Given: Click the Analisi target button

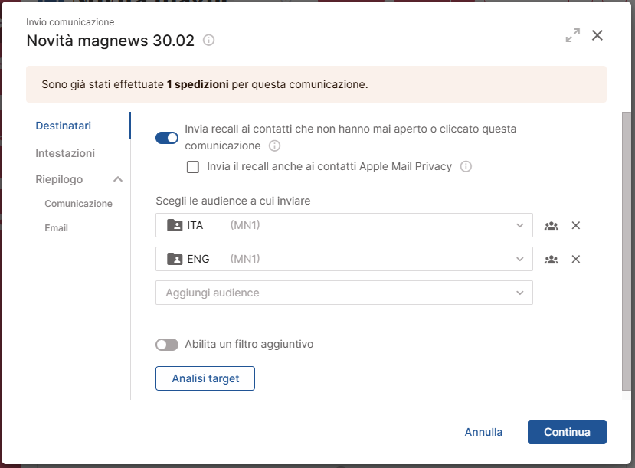Looking at the screenshot, I should [205, 378].
